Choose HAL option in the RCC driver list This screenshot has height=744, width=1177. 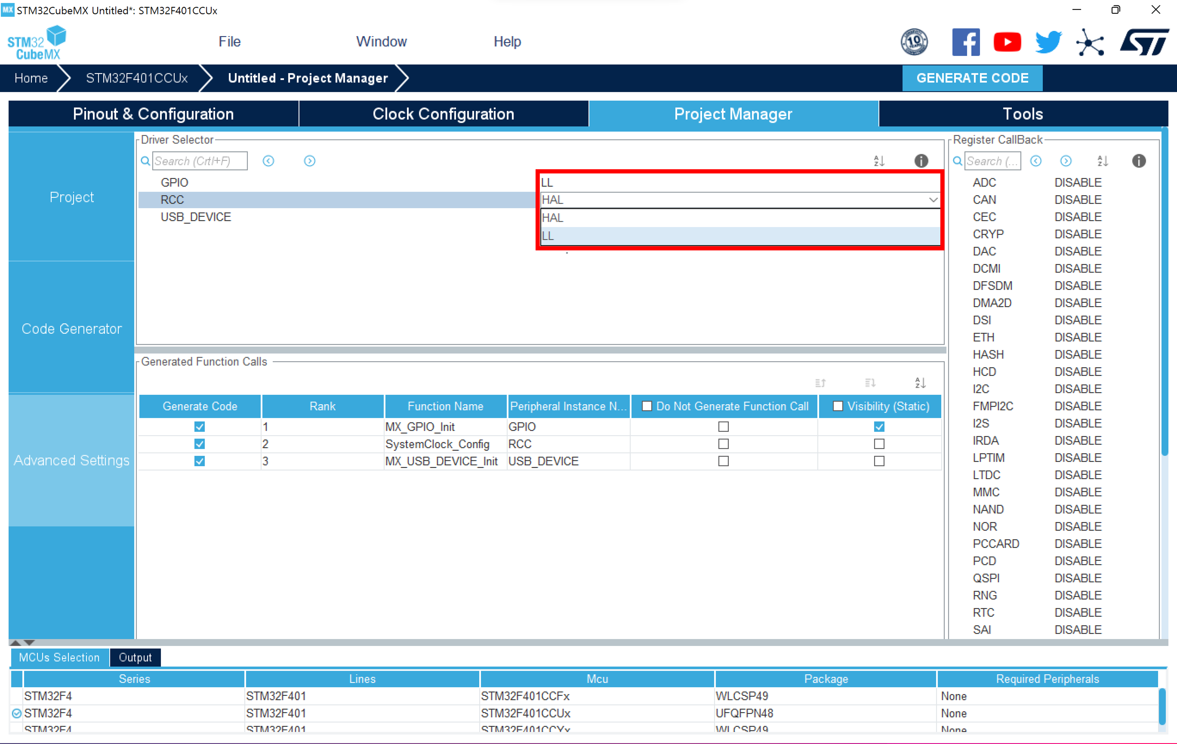[740, 218]
